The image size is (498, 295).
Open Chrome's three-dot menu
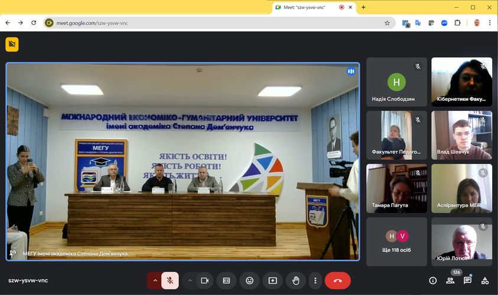pyautogui.click(x=490, y=23)
